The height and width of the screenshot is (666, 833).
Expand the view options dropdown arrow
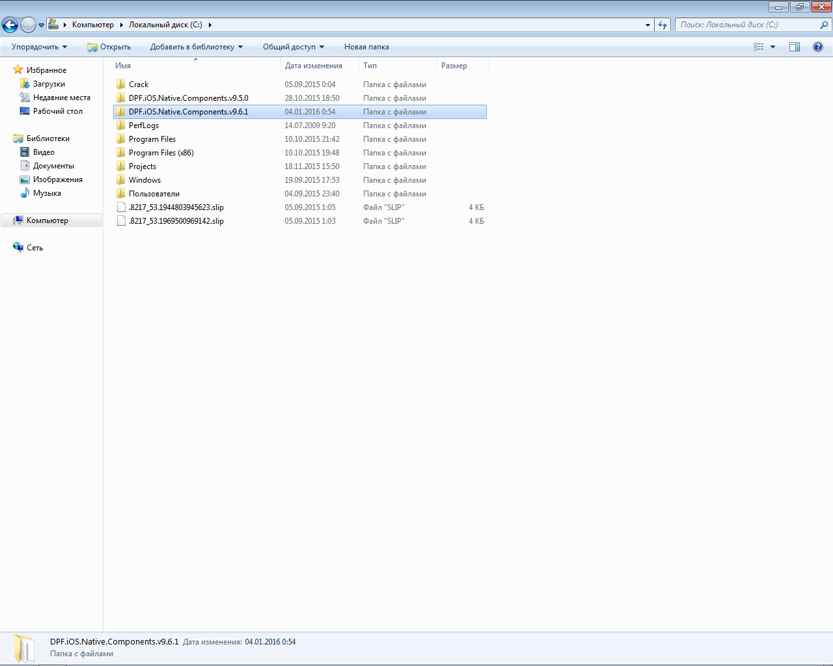(x=773, y=47)
